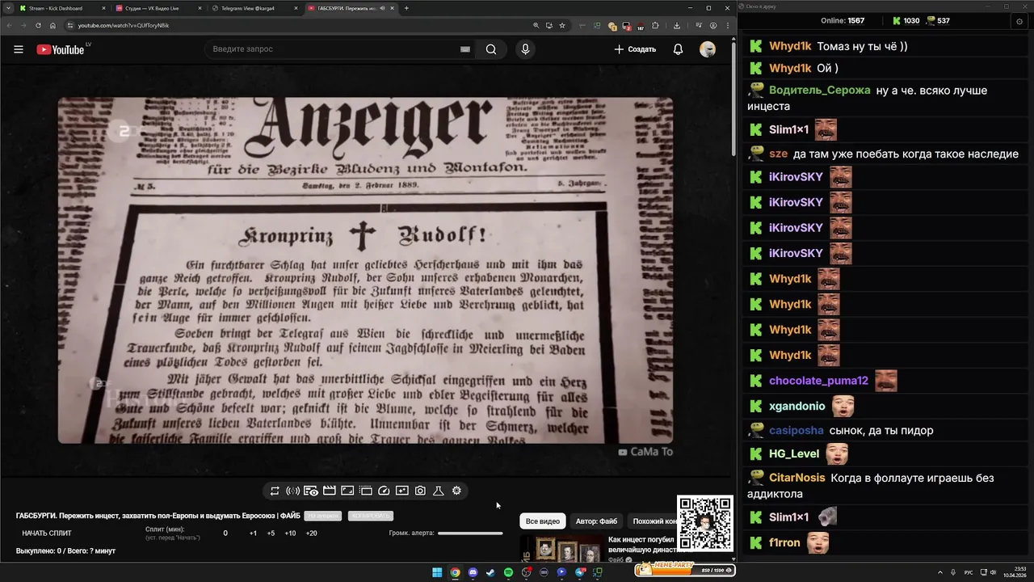Open the Chrome tab search dropdown arrow
The width and height of the screenshot is (1034, 582).
[7, 8]
